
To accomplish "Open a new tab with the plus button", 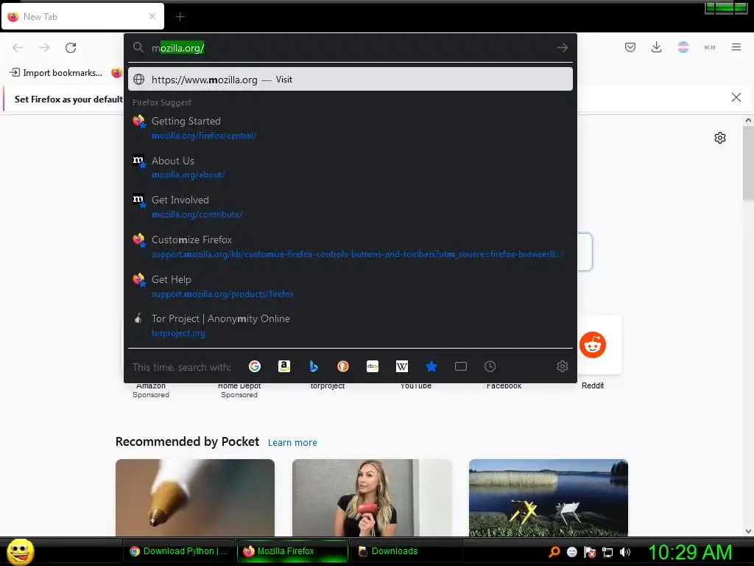I will pyautogui.click(x=180, y=17).
